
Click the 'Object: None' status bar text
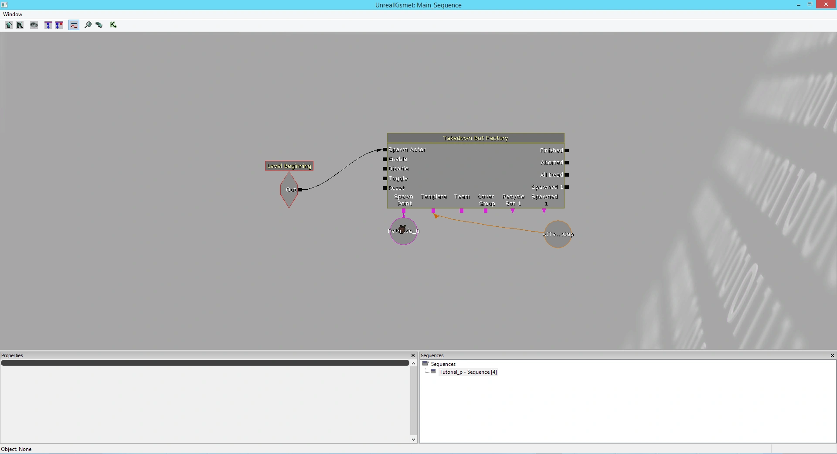16,449
